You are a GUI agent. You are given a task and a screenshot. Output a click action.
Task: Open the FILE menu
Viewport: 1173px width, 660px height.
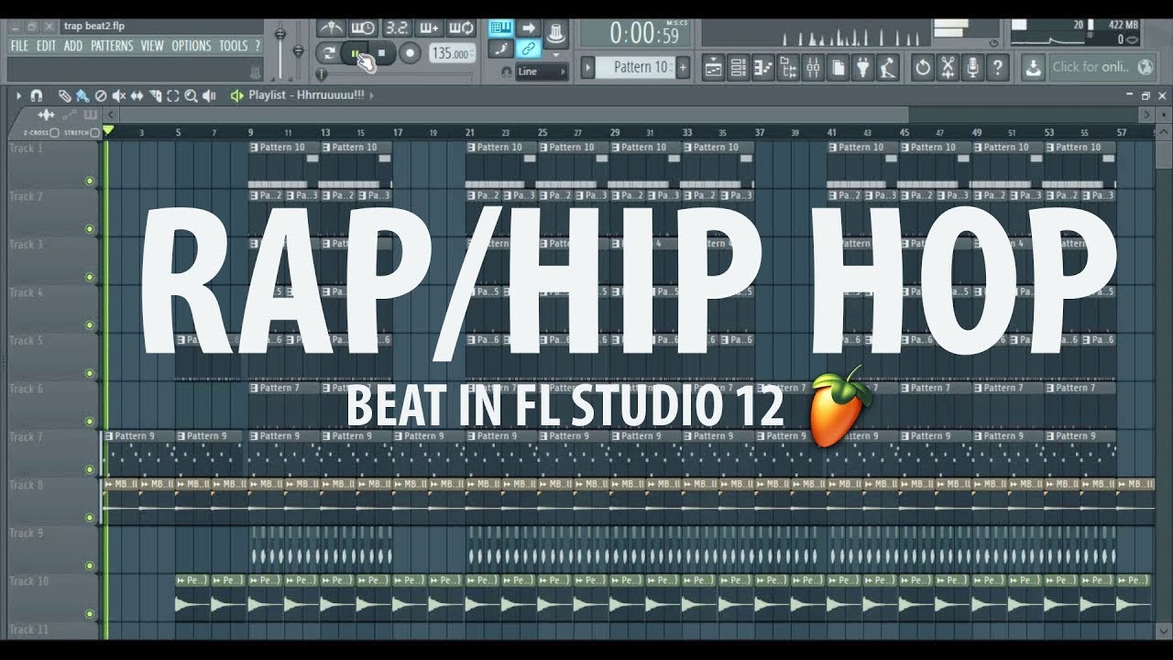point(19,46)
